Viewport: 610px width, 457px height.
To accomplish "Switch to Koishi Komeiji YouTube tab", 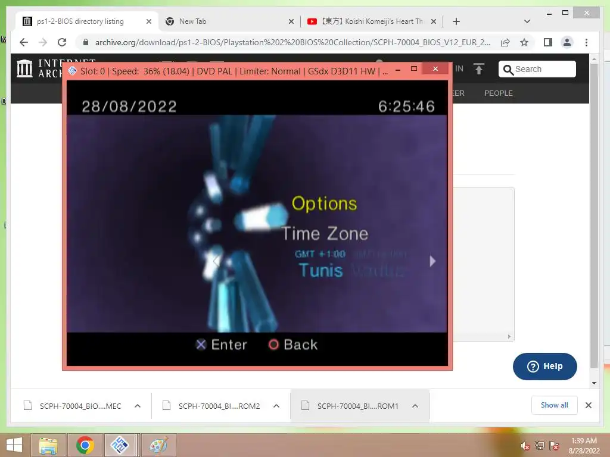I will click(x=372, y=21).
